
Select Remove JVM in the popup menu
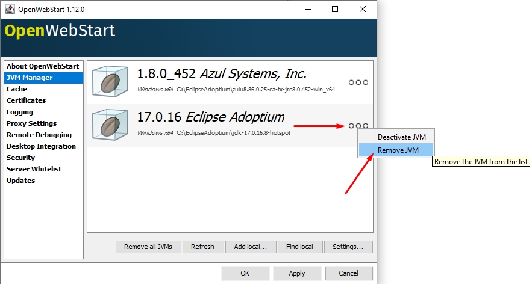click(x=397, y=150)
